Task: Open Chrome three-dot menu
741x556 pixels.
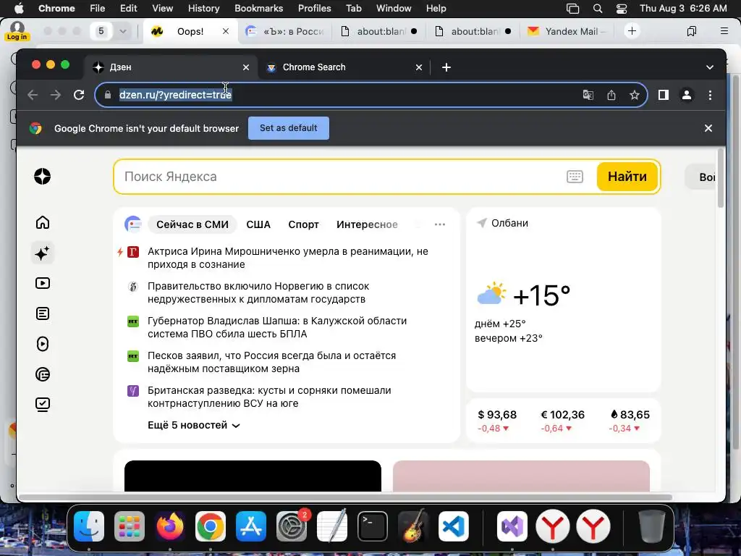Action: [710, 95]
